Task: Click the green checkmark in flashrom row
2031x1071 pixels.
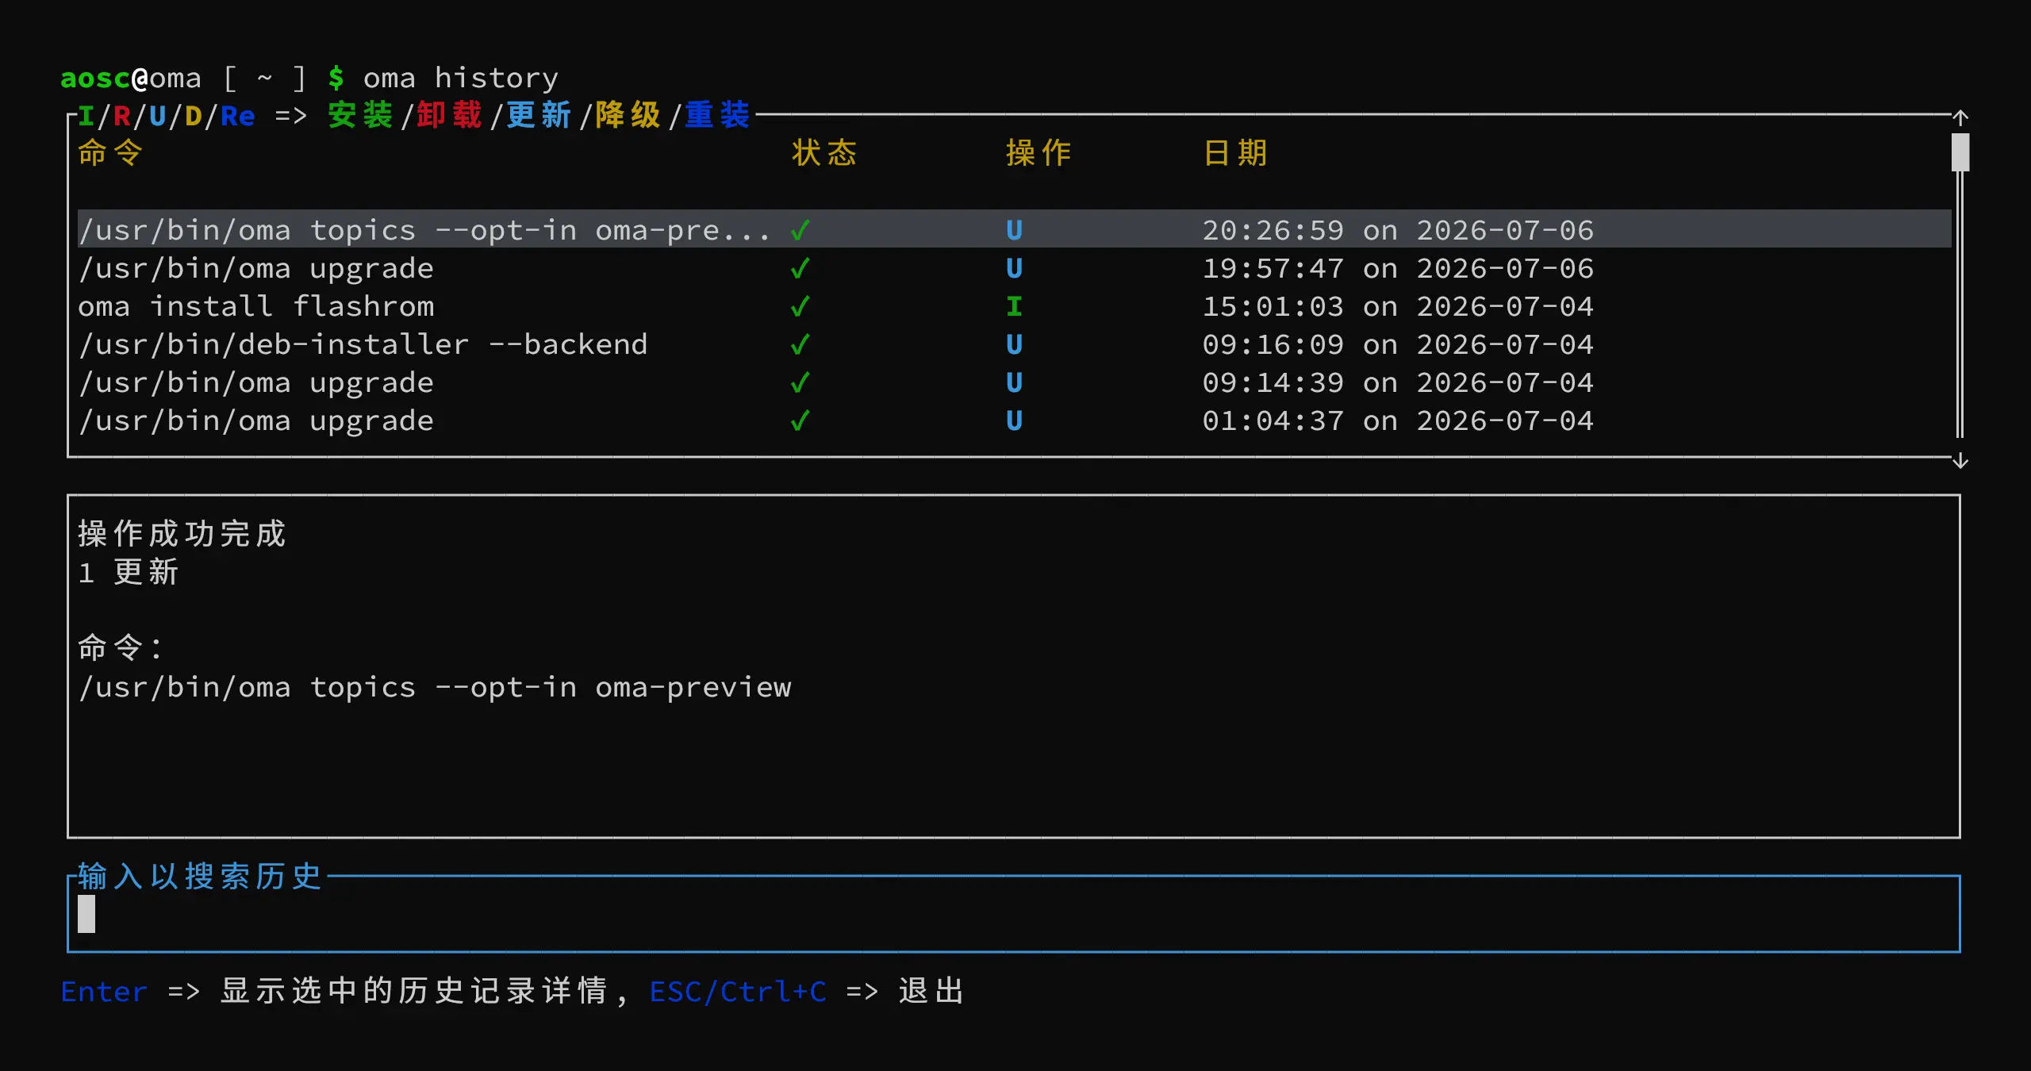Action: point(800,306)
